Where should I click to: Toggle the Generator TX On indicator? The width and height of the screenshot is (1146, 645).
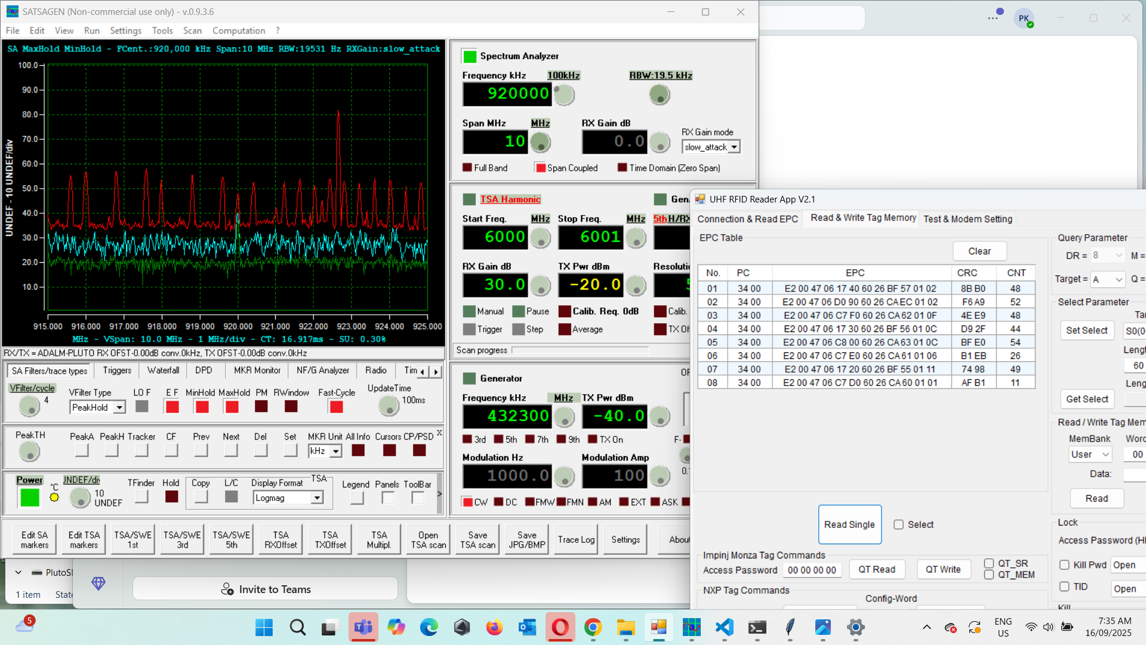pos(592,440)
